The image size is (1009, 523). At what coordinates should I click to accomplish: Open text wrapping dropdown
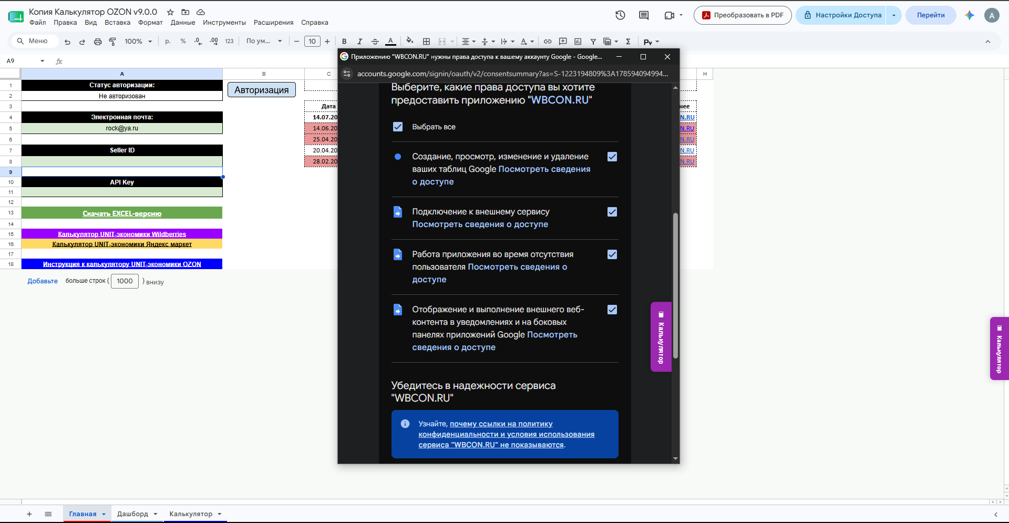click(x=508, y=42)
